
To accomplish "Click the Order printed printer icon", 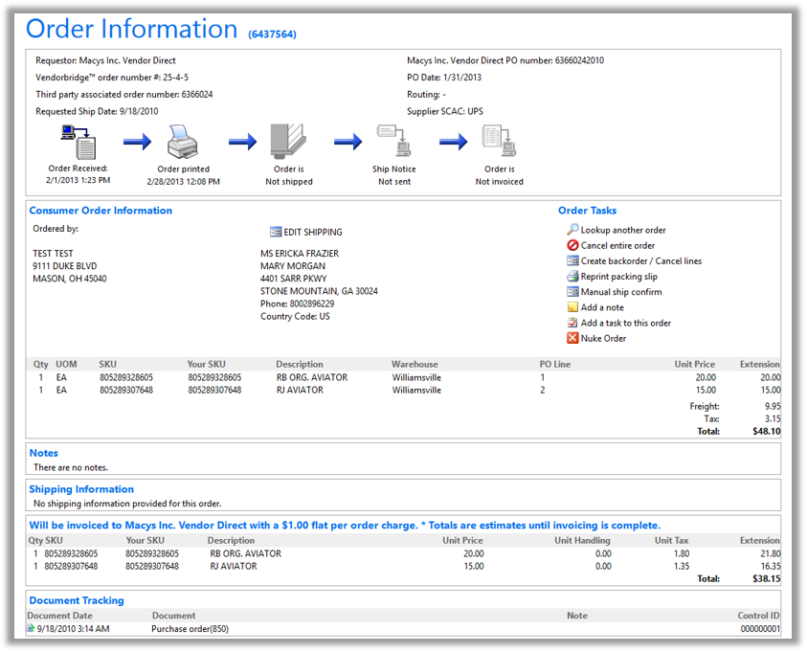I will point(183,142).
